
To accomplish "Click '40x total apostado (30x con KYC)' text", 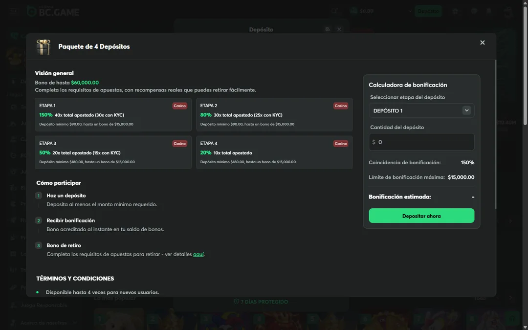I will [x=89, y=115].
